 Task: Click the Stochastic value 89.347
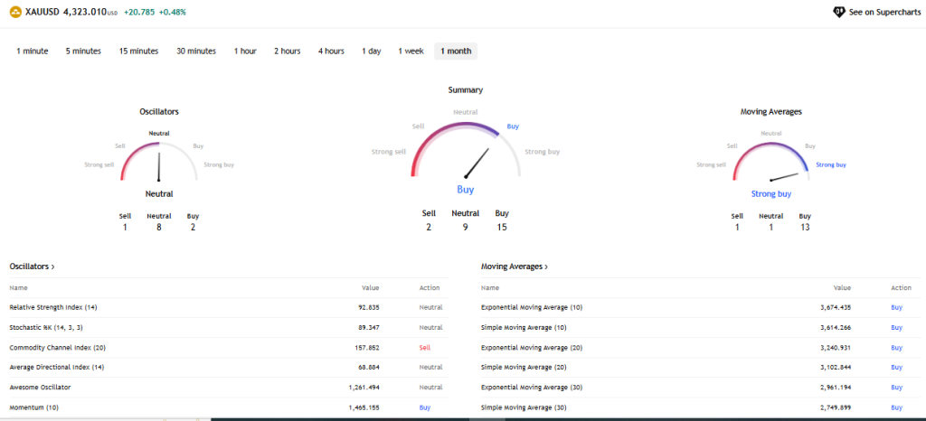pos(368,327)
